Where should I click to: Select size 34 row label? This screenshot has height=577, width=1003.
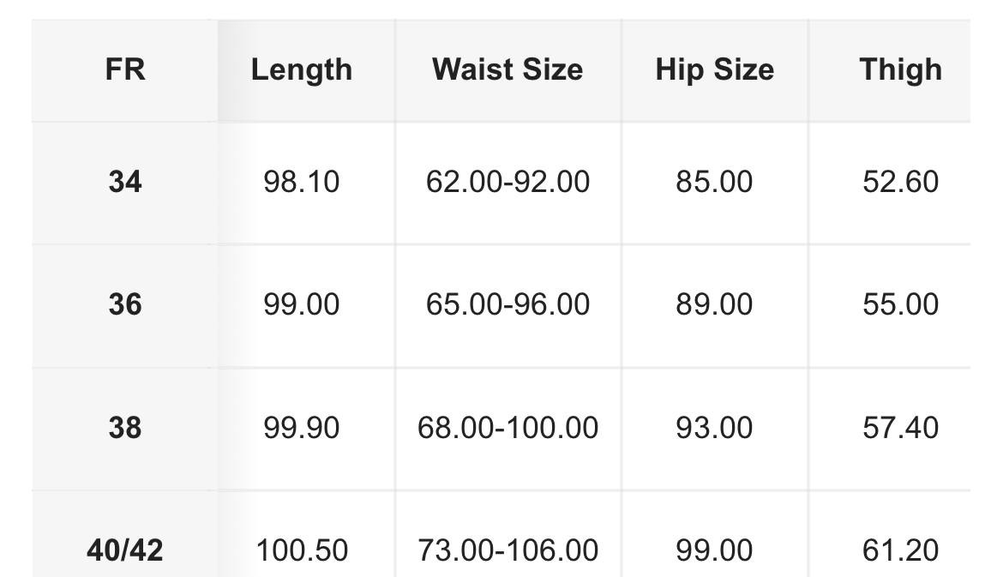click(x=125, y=182)
